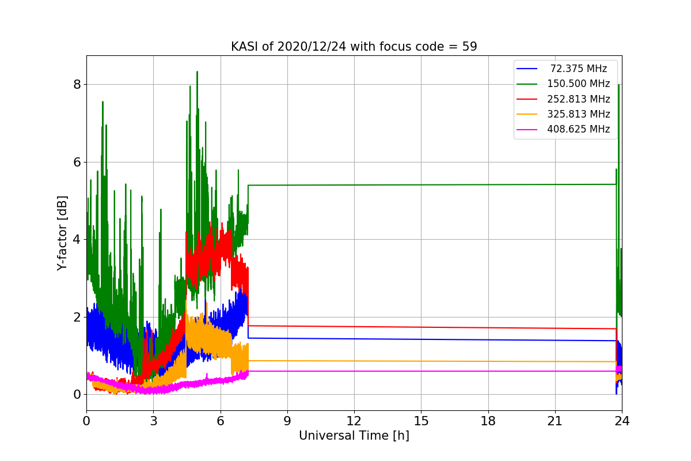Select the 408.625 MHz legend label
The height and width of the screenshot is (461, 691).
pyautogui.click(x=579, y=129)
